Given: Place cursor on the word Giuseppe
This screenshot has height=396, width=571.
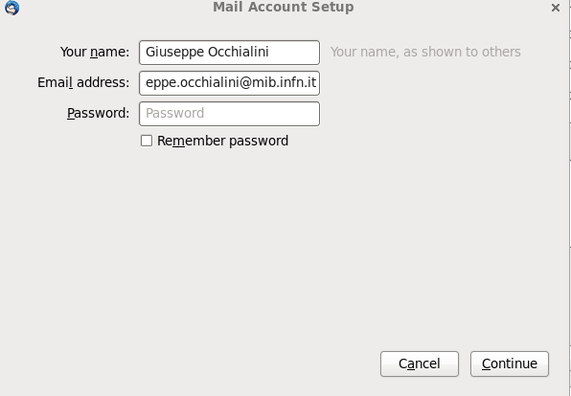Looking at the screenshot, I should (174, 53).
